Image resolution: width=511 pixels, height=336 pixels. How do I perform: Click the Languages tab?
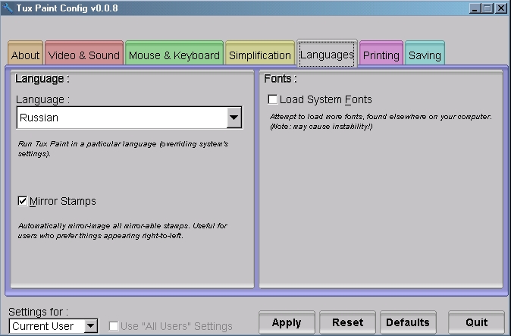[327, 55]
